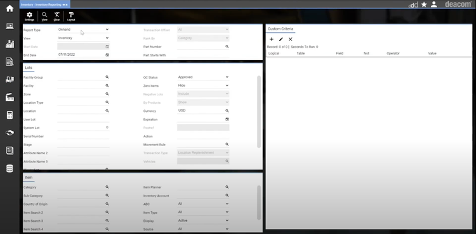Open Inventory Account search lookup
Screen dimensions: 476x234
227,195
